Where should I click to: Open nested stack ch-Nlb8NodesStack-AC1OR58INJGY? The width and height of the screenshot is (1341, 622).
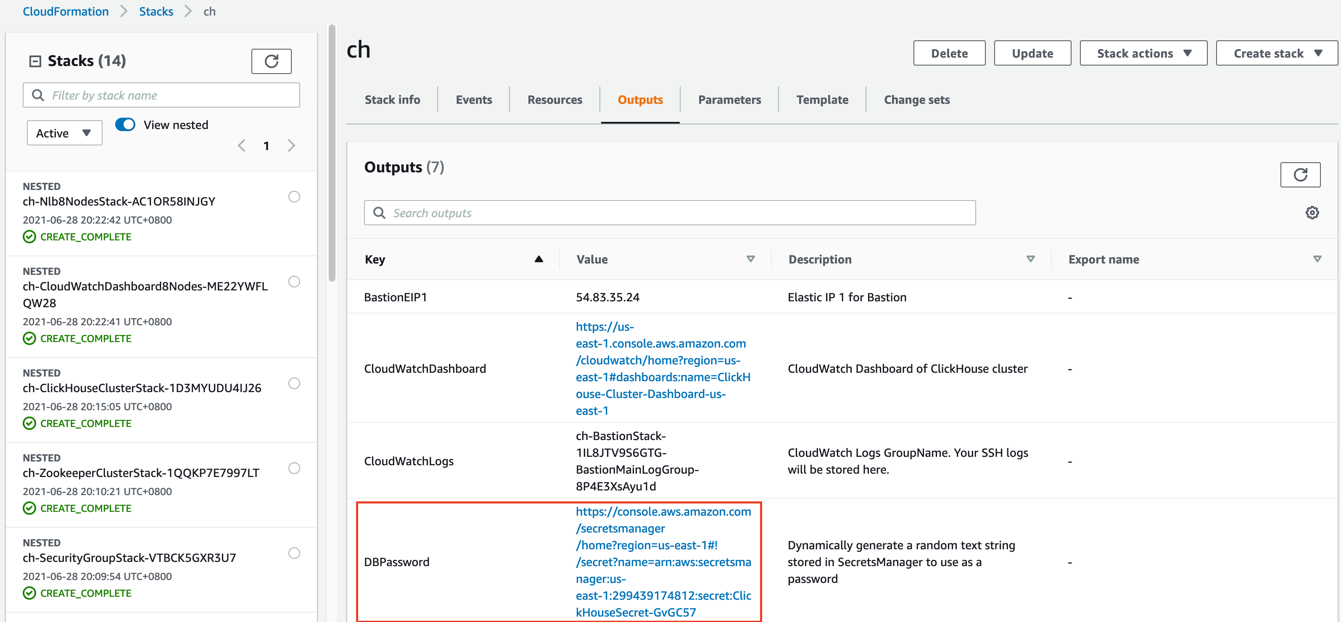[x=119, y=201]
